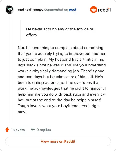The width and height of the screenshot is (116, 151).
Task: Click the sentence beginning "Tough love is"
Action: coord(59,109)
